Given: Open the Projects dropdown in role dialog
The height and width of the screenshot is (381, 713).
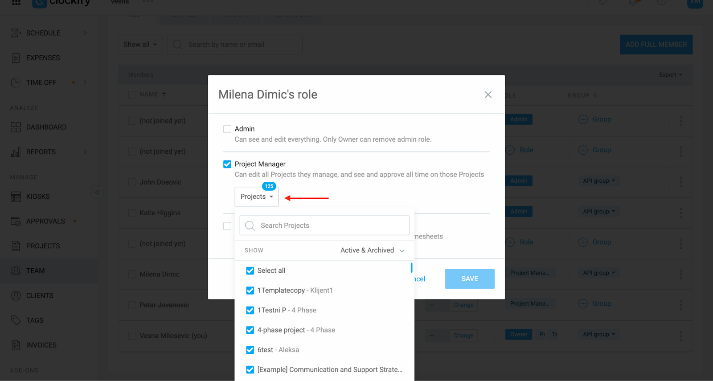Looking at the screenshot, I should [x=257, y=197].
